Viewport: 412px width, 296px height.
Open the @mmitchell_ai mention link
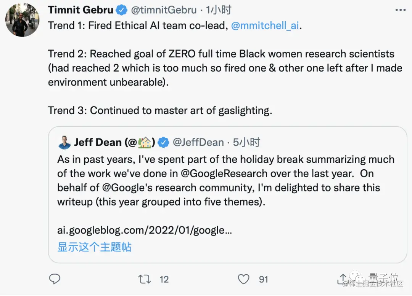click(265, 25)
